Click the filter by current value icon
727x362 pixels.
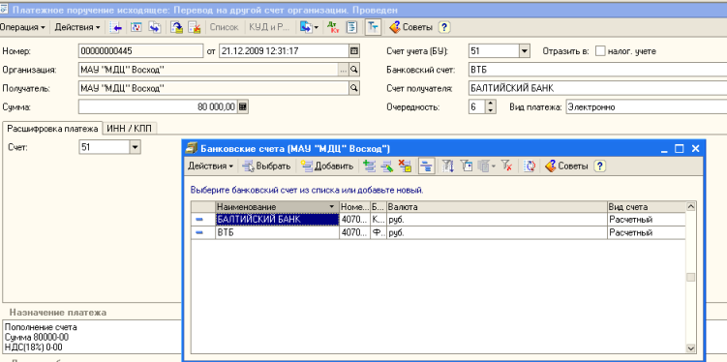pyautogui.click(x=467, y=166)
